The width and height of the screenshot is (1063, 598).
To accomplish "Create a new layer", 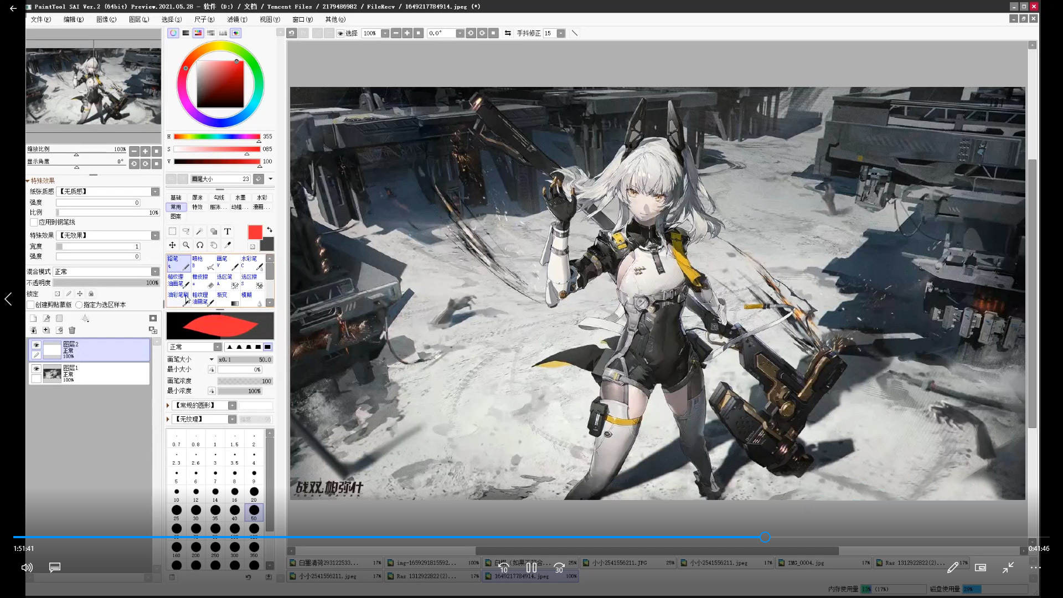I will point(33,318).
